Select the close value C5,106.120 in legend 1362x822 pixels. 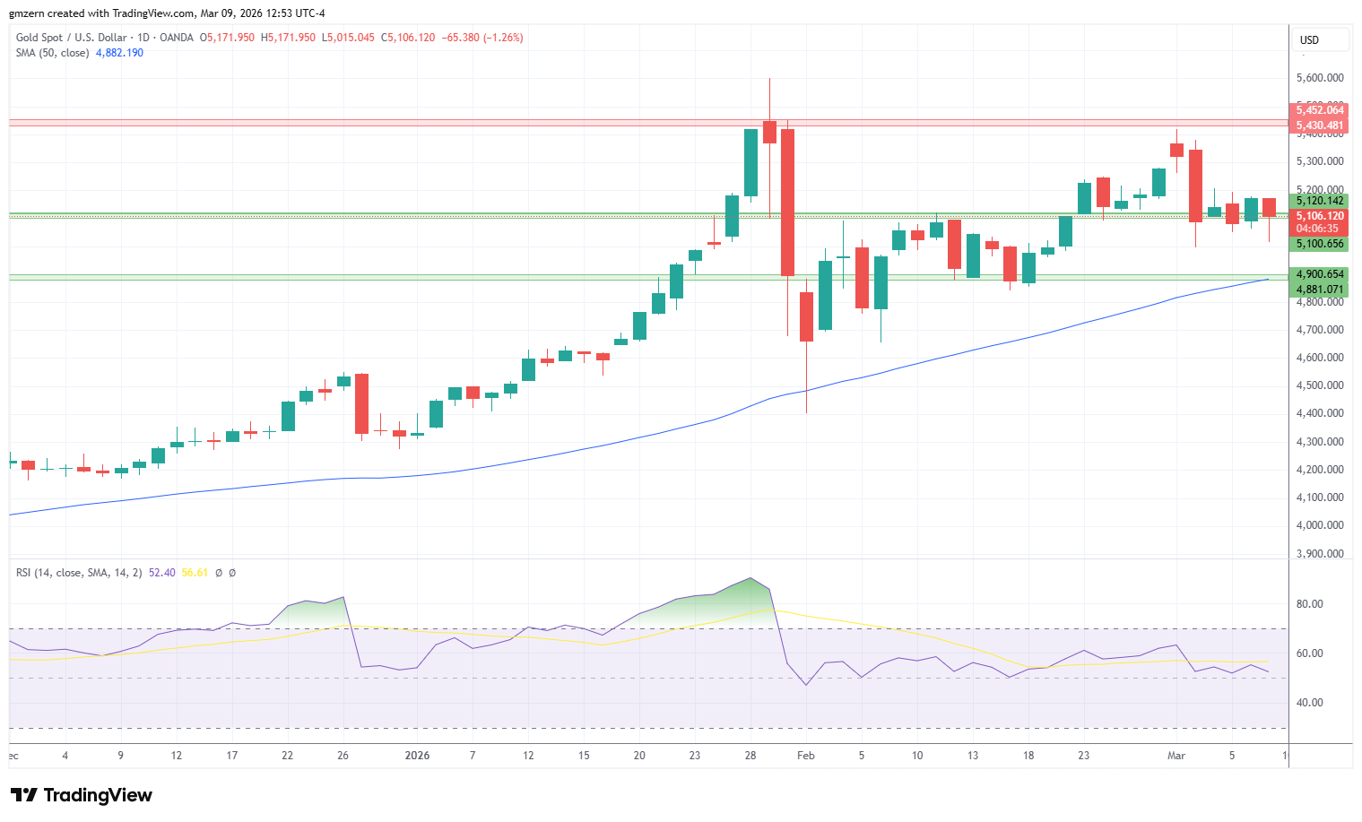408,38
